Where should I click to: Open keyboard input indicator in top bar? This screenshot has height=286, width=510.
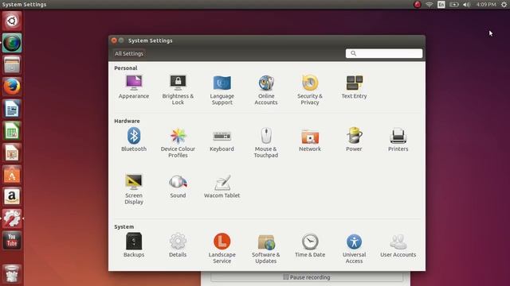tap(441, 5)
